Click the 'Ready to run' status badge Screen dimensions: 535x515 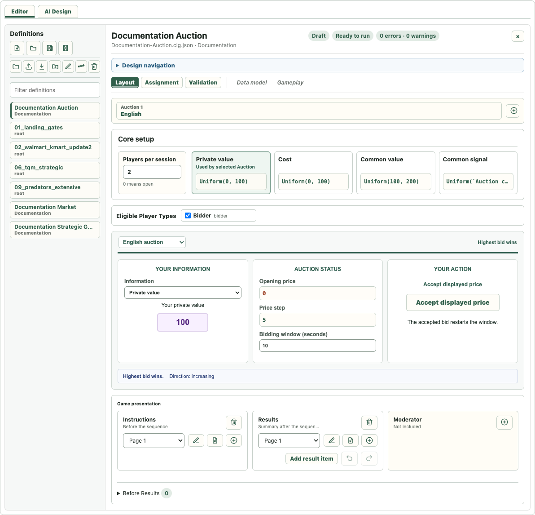point(352,36)
